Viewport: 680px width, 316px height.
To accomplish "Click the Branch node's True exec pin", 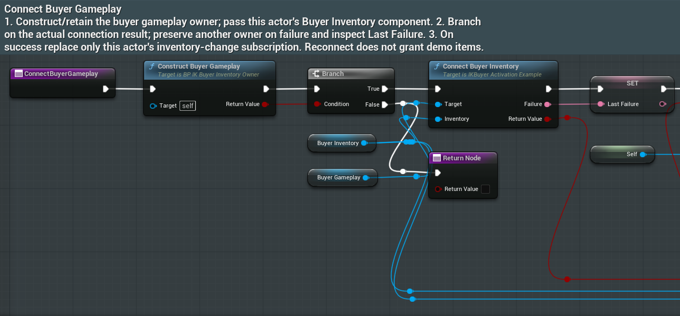I will pyautogui.click(x=385, y=89).
